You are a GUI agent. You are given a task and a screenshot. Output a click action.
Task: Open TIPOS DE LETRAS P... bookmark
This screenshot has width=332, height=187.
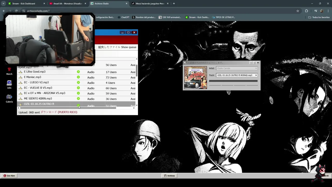pos(223,17)
